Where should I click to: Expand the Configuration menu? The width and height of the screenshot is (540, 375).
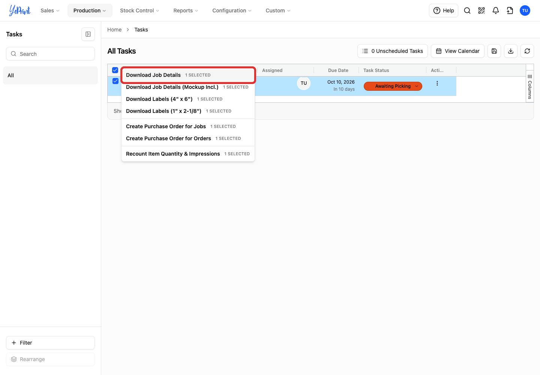(x=232, y=10)
